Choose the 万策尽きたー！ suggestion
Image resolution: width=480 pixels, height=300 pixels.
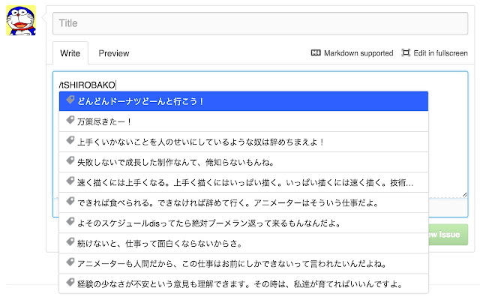(x=244, y=121)
